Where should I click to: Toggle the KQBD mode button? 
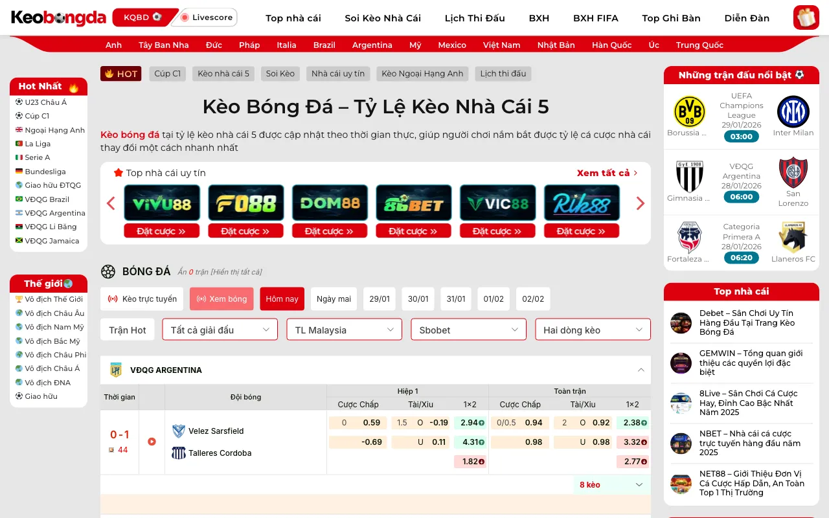click(x=142, y=17)
